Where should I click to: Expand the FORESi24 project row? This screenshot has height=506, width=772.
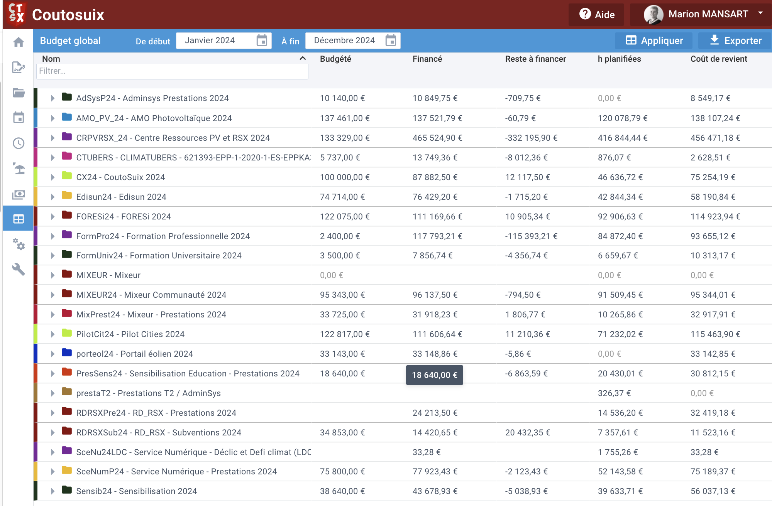(x=52, y=217)
